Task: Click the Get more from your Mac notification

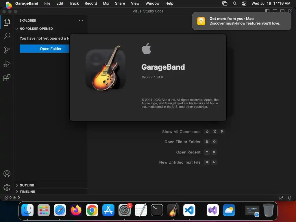Action: pyautogui.click(x=241, y=21)
